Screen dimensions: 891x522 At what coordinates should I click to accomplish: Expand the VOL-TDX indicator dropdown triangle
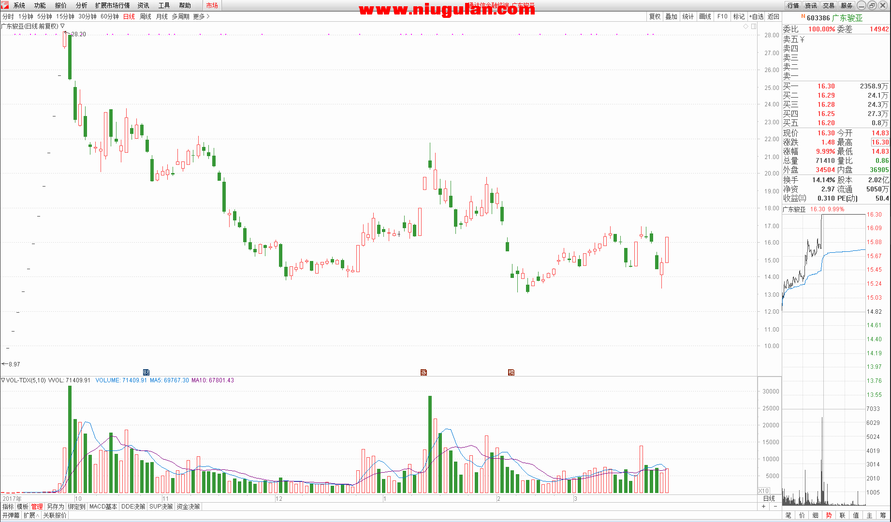(x=3, y=380)
